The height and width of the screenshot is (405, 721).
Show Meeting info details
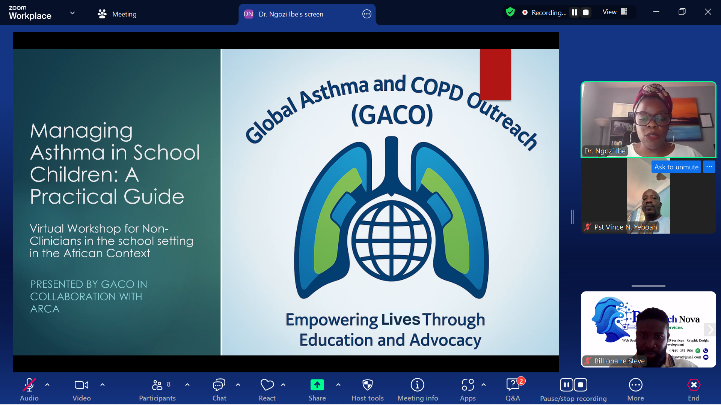(418, 385)
